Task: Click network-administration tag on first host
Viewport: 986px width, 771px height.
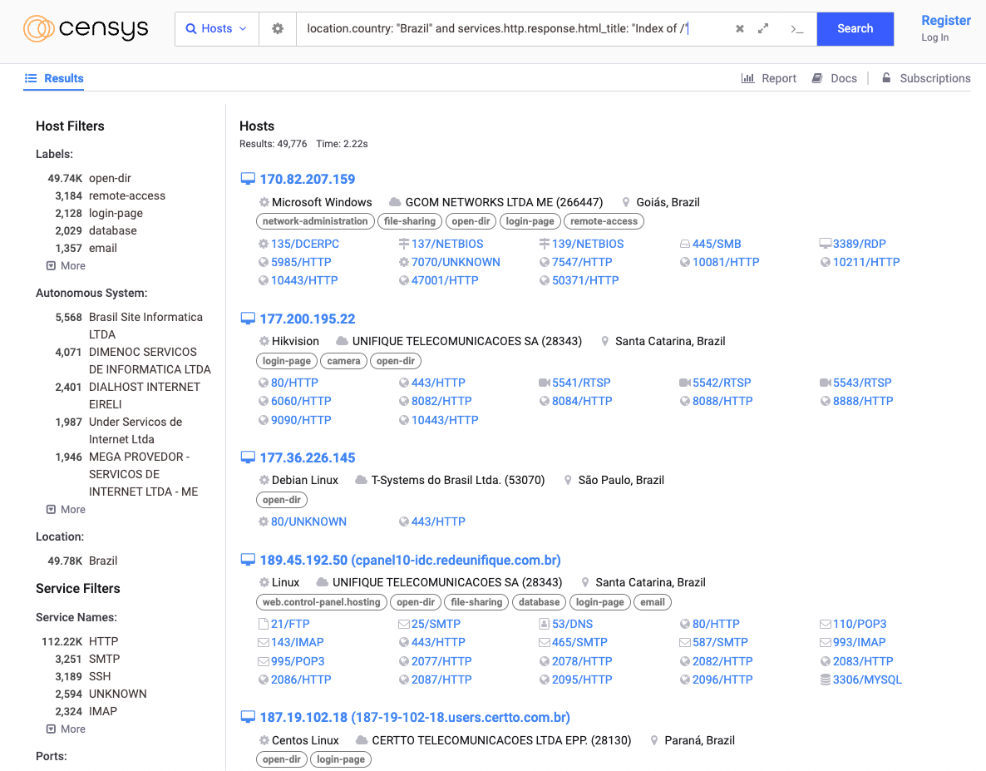Action: pyautogui.click(x=315, y=221)
